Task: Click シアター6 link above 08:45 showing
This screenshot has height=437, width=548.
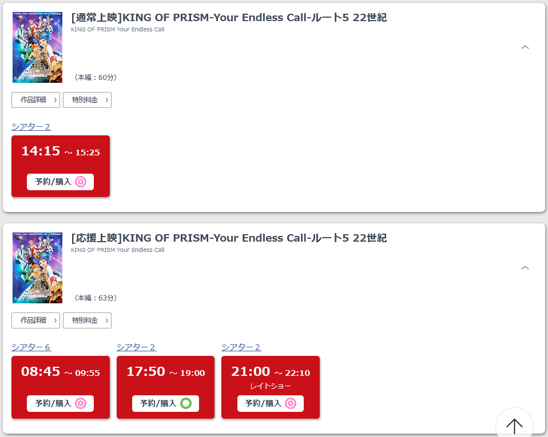Action: tap(31, 347)
